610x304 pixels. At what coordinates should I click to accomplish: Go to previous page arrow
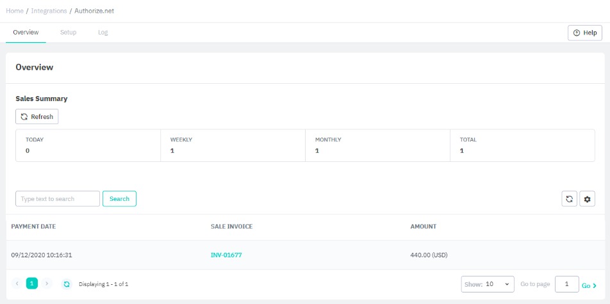coord(17,284)
